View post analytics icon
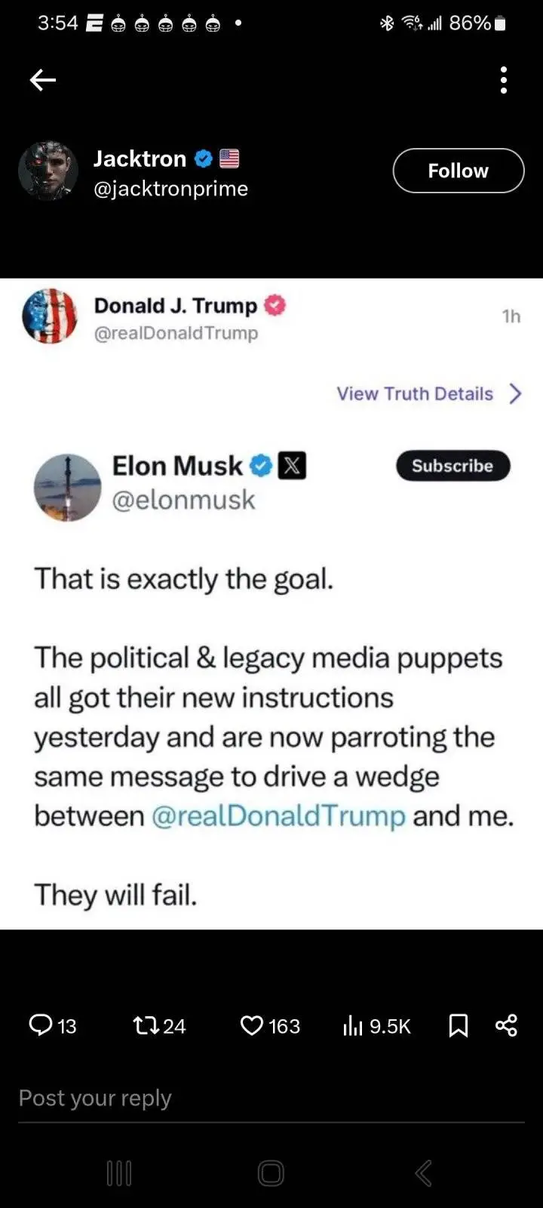 pos(352,1025)
